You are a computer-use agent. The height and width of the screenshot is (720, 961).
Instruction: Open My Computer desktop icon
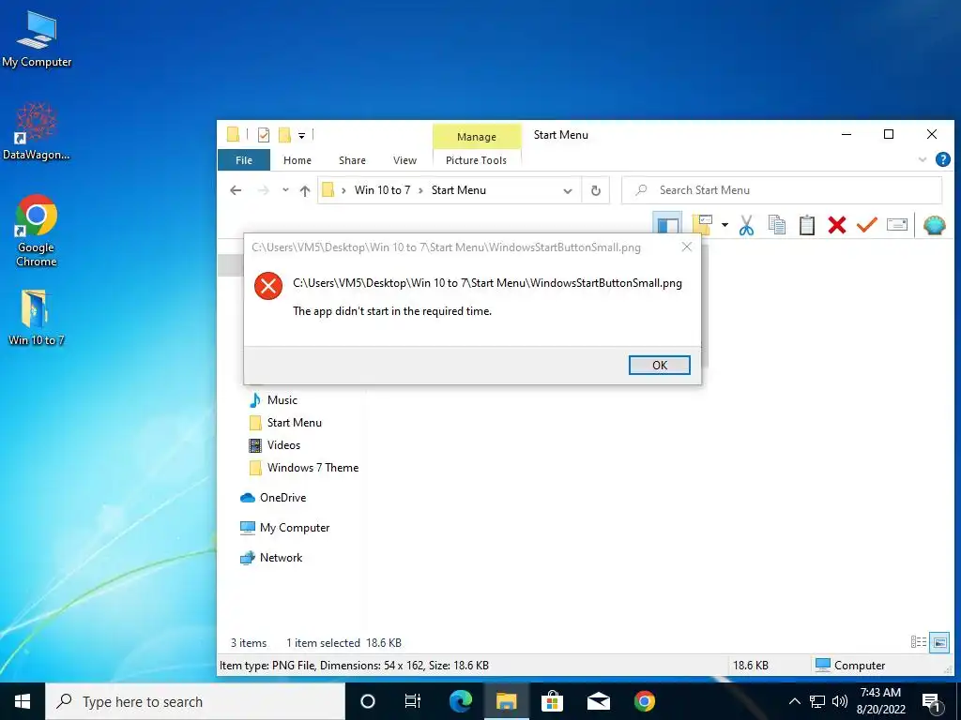[37, 39]
